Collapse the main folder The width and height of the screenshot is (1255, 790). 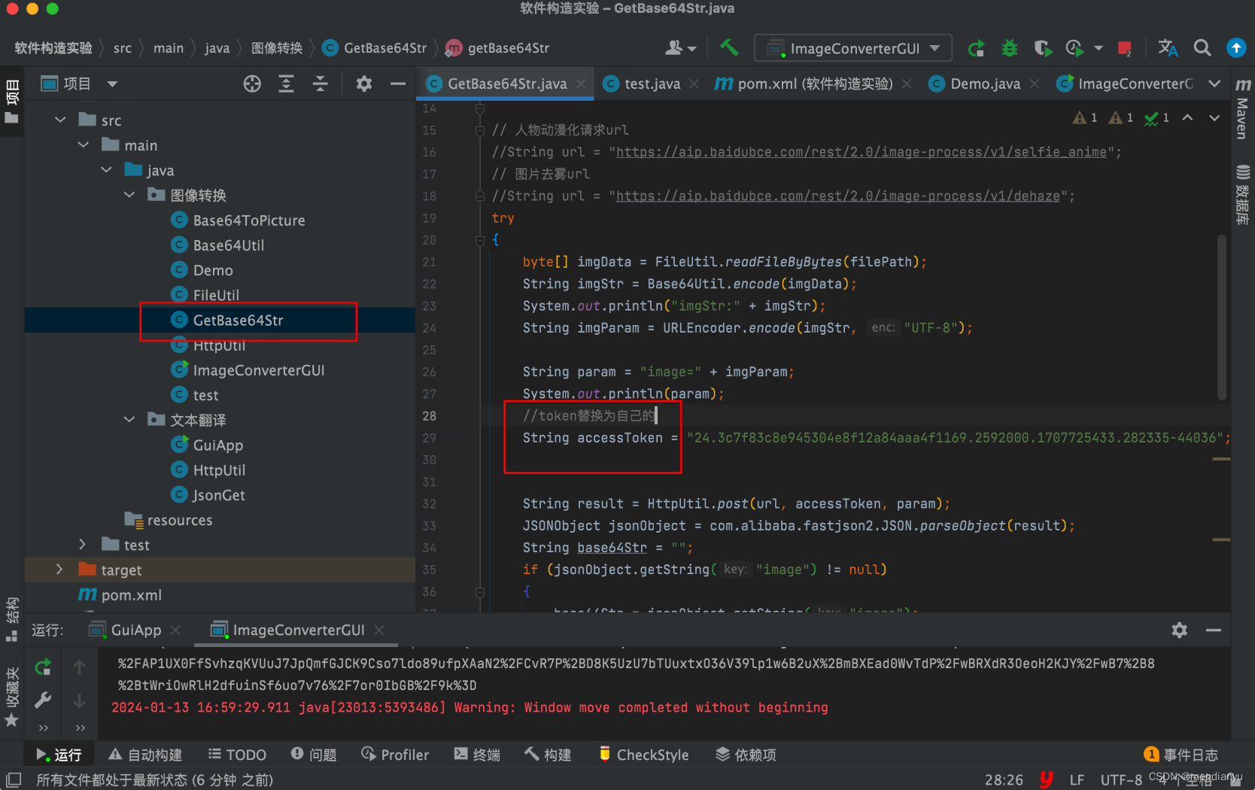(x=84, y=144)
